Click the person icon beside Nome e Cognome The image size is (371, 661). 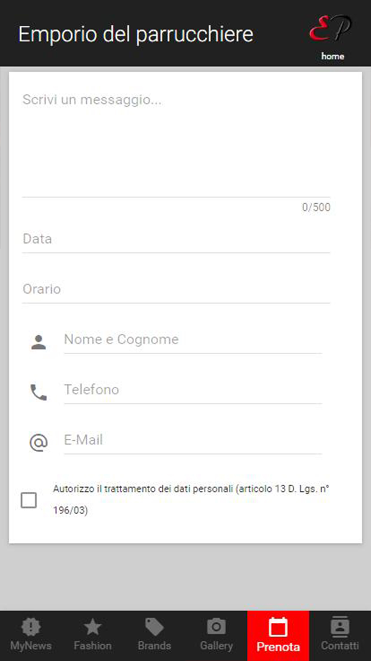pos(39,342)
